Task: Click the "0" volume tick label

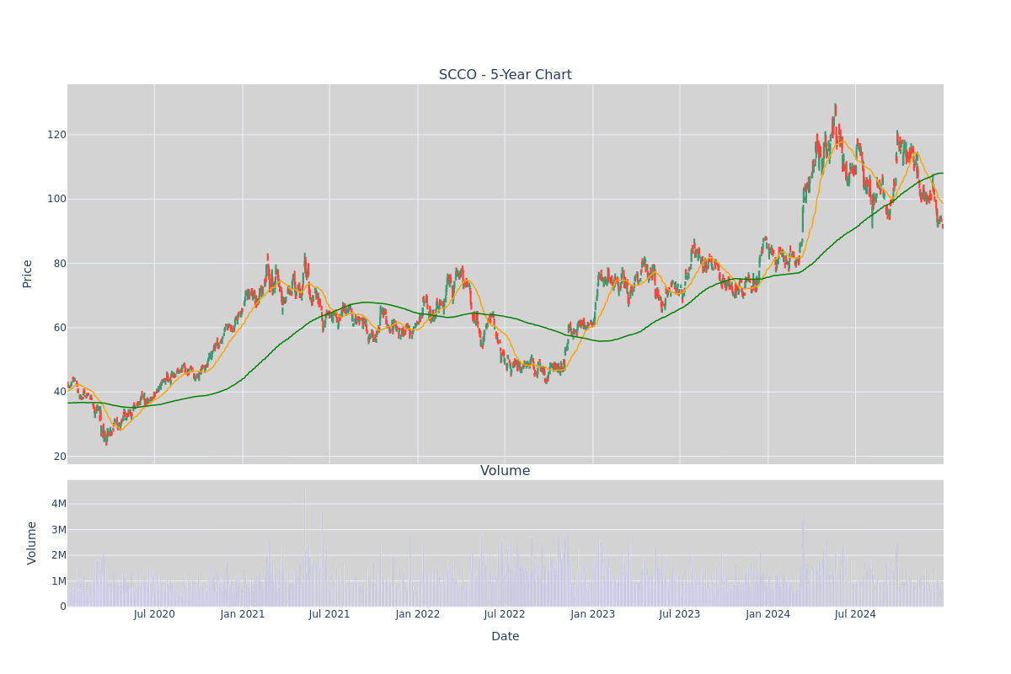Action: click(62, 607)
